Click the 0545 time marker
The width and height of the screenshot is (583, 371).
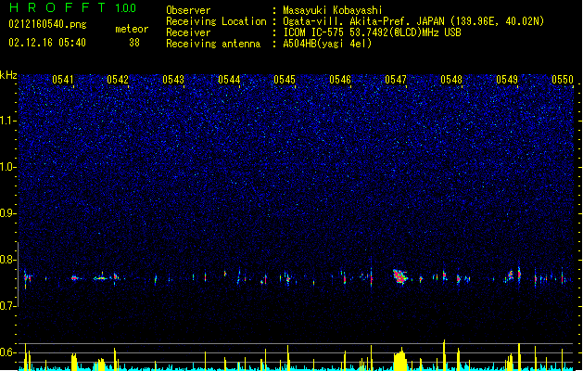coord(285,80)
